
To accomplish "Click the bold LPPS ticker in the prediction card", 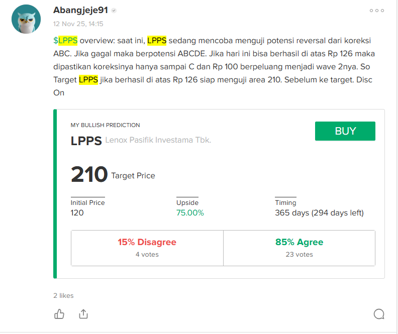I will (86, 141).
